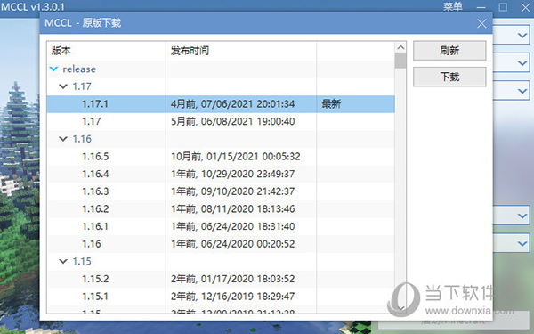Select version 1.15.1 row
The width and height of the screenshot is (534, 334).
pos(221,297)
